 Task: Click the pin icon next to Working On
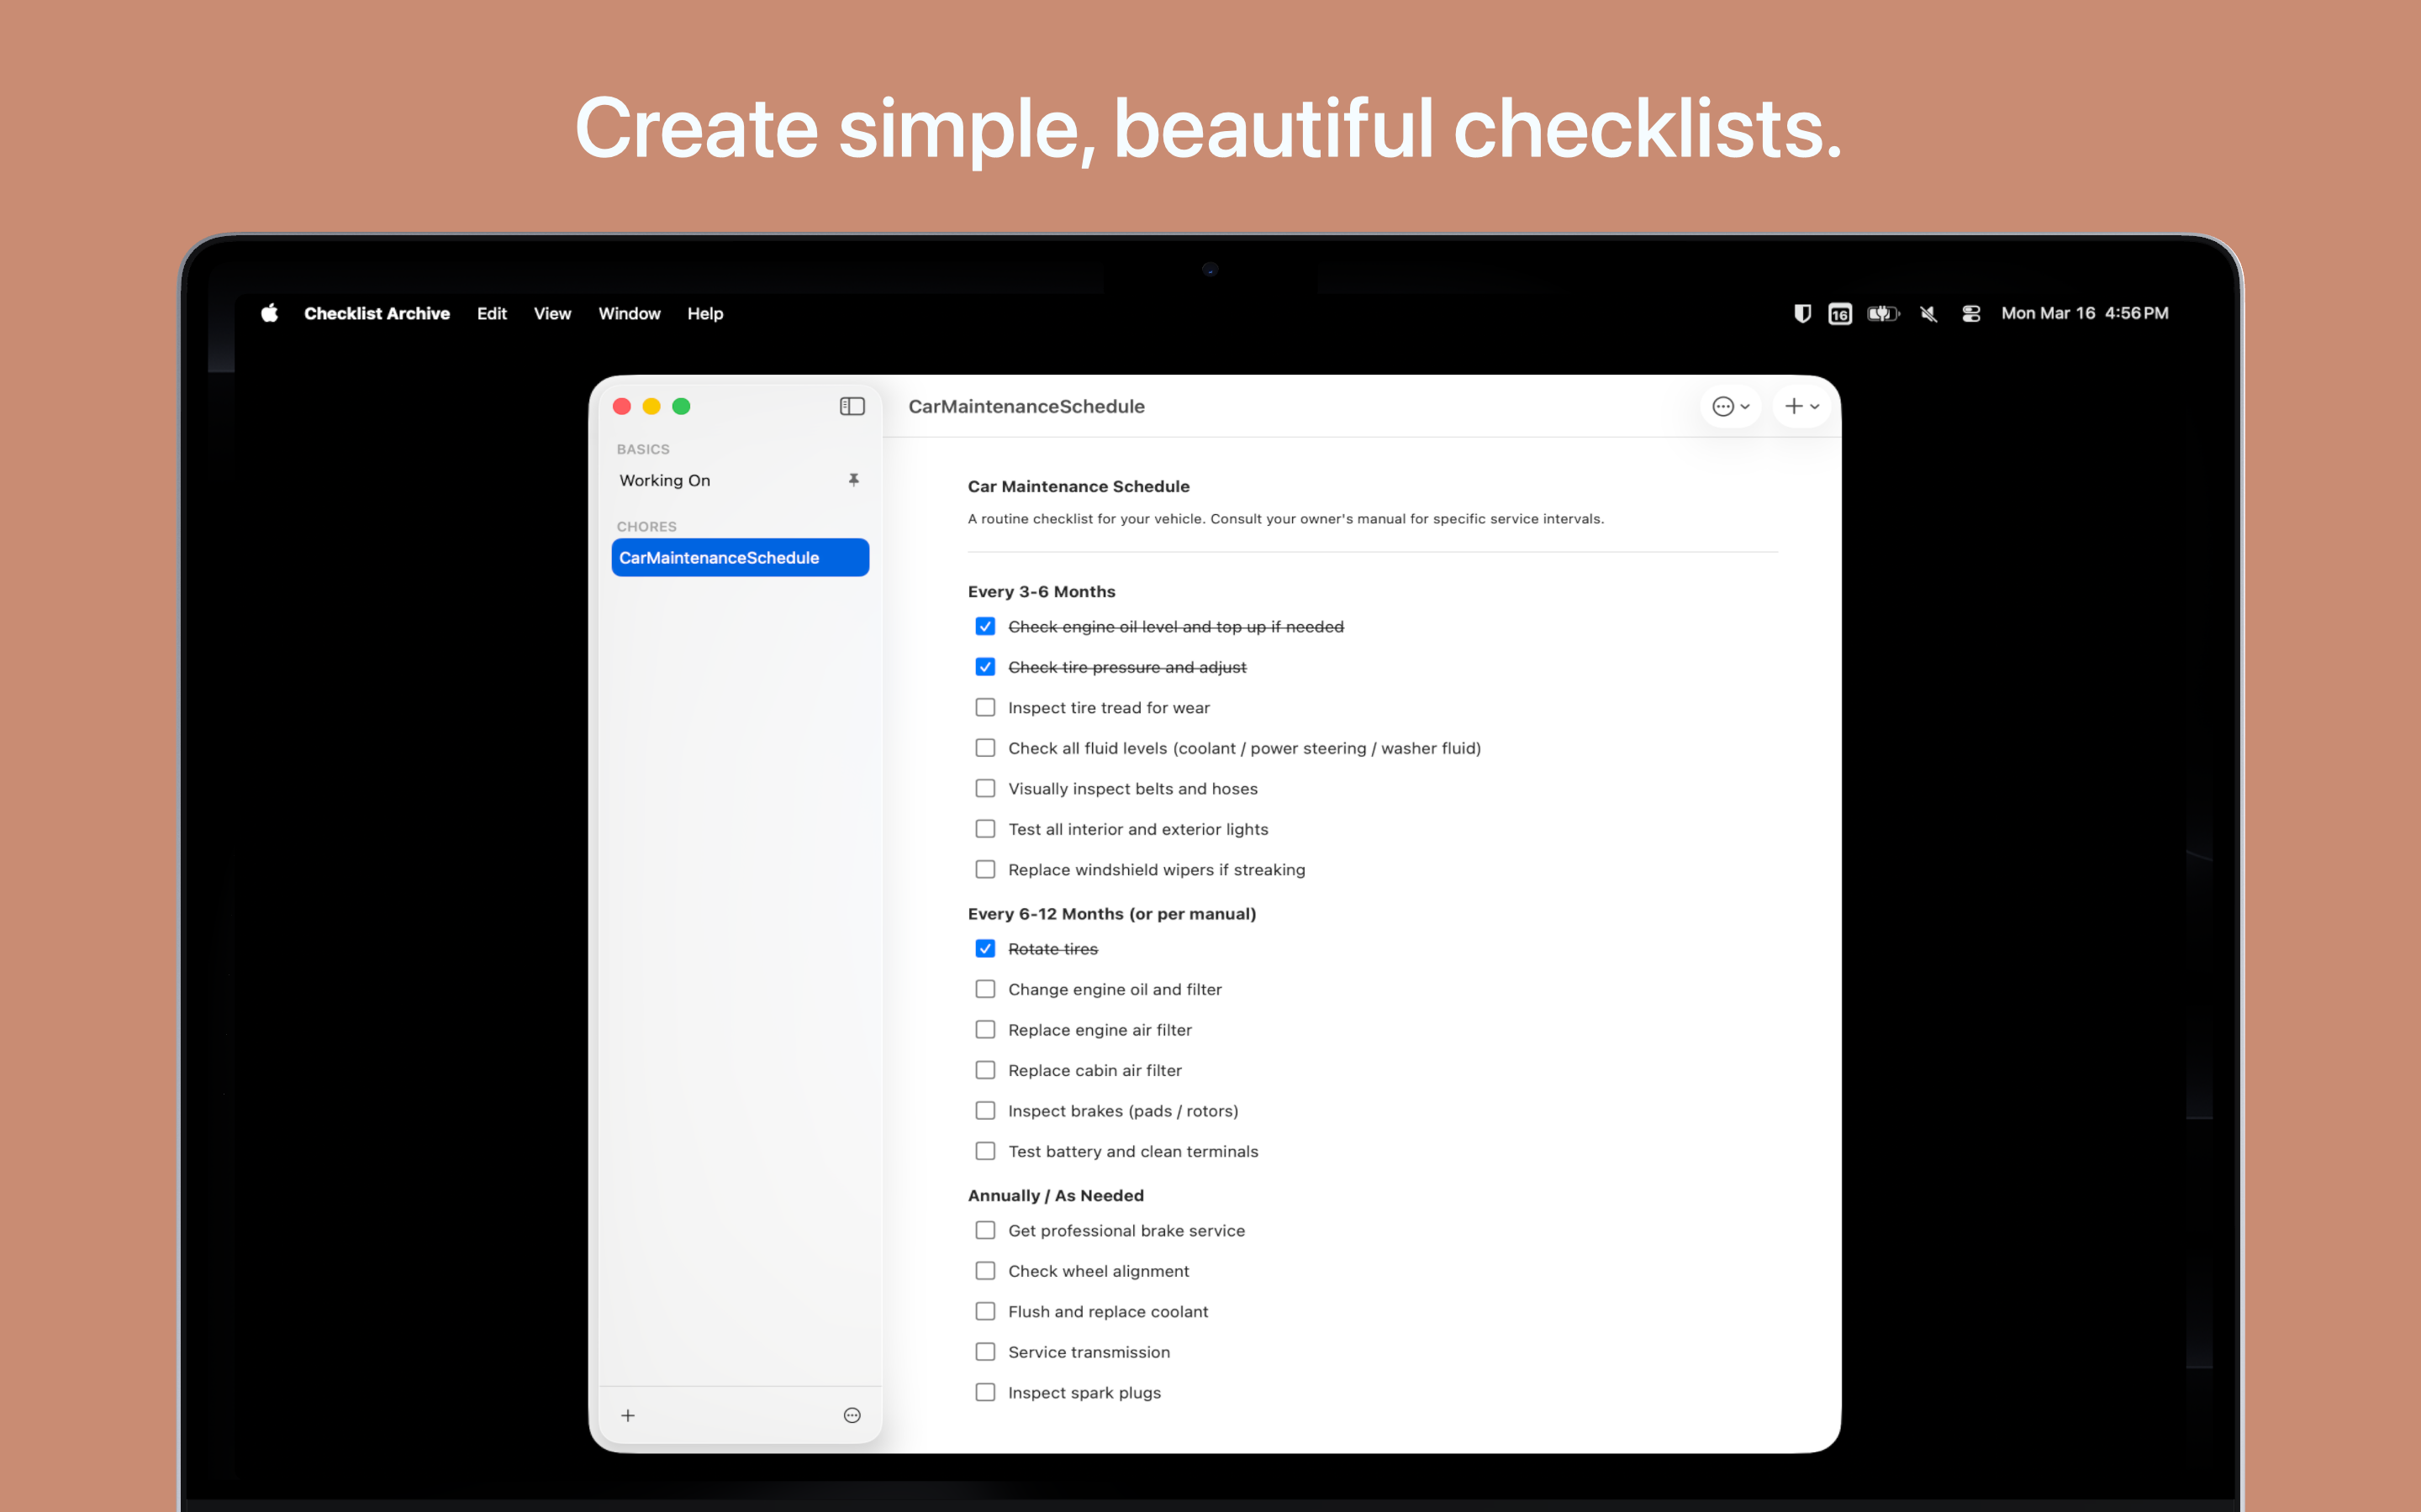click(x=853, y=480)
